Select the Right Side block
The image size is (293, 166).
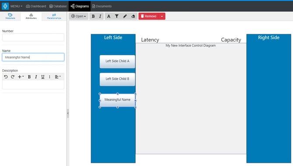click(x=269, y=98)
